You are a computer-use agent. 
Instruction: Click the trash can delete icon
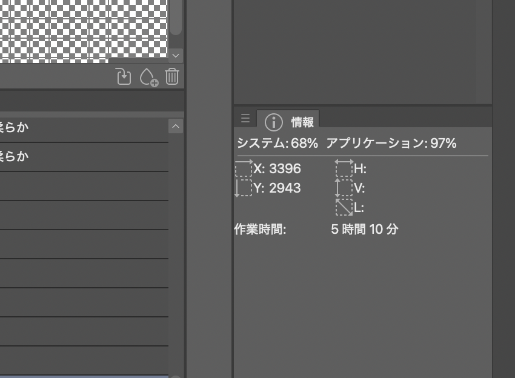click(x=172, y=77)
